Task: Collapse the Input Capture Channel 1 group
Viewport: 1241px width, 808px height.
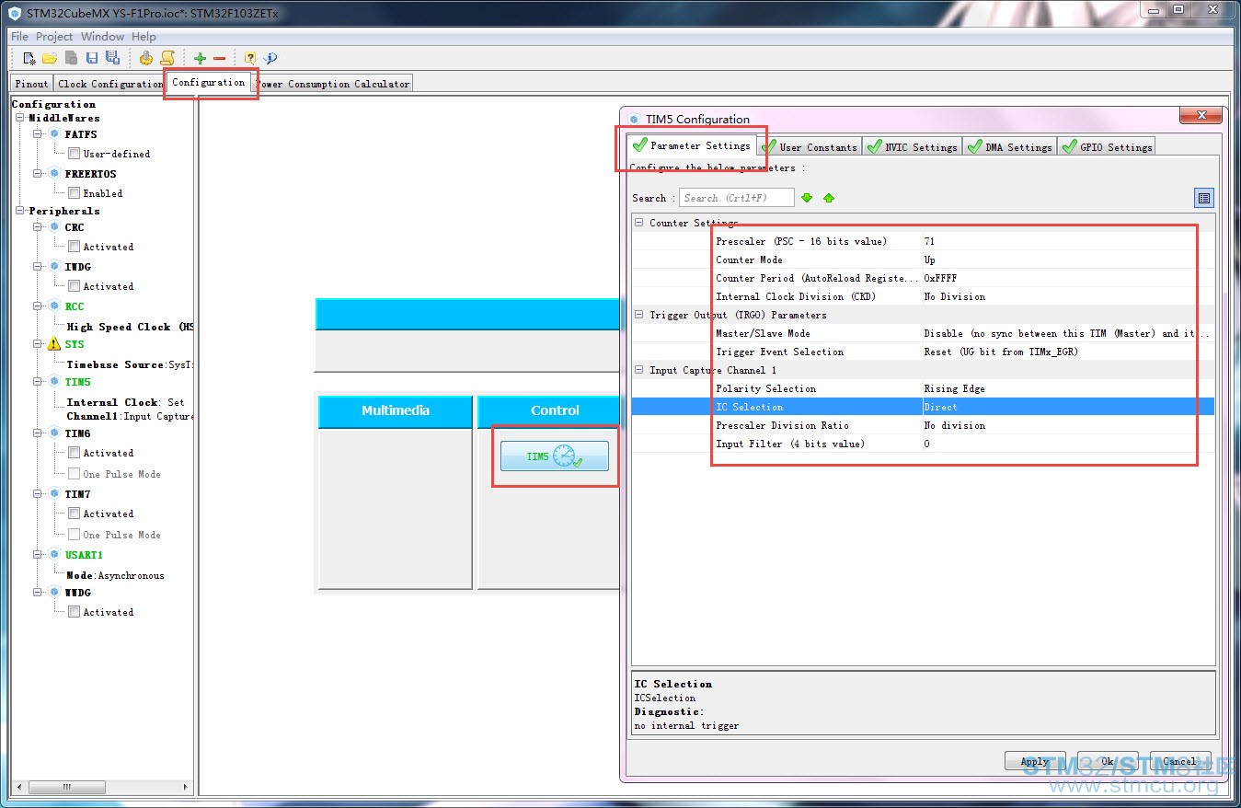Action: (x=639, y=370)
